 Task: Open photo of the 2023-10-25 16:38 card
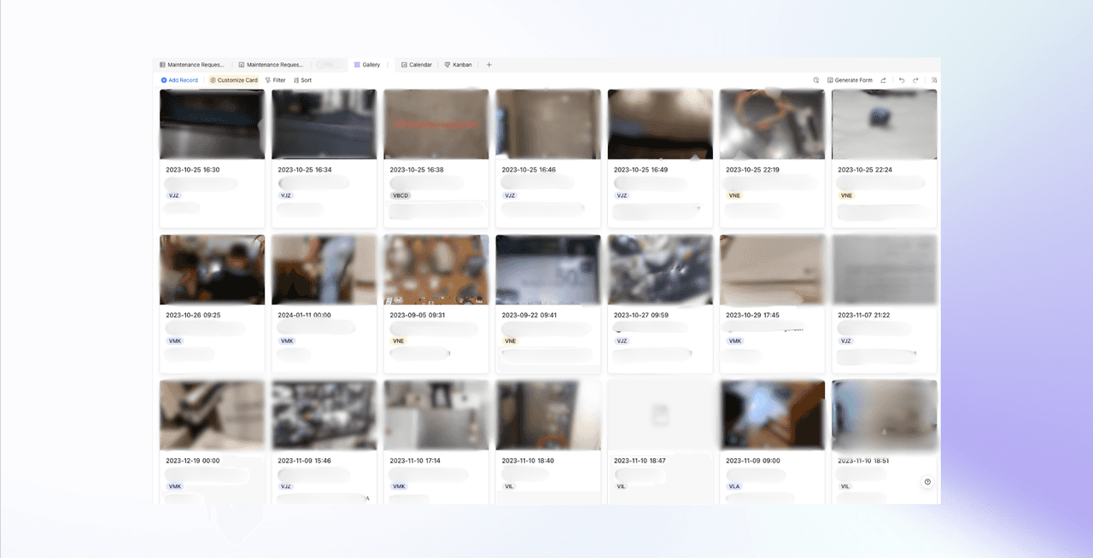coord(436,125)
